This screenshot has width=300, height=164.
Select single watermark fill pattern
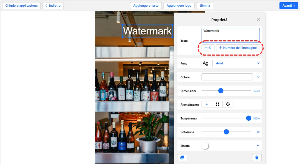point(207,105)
